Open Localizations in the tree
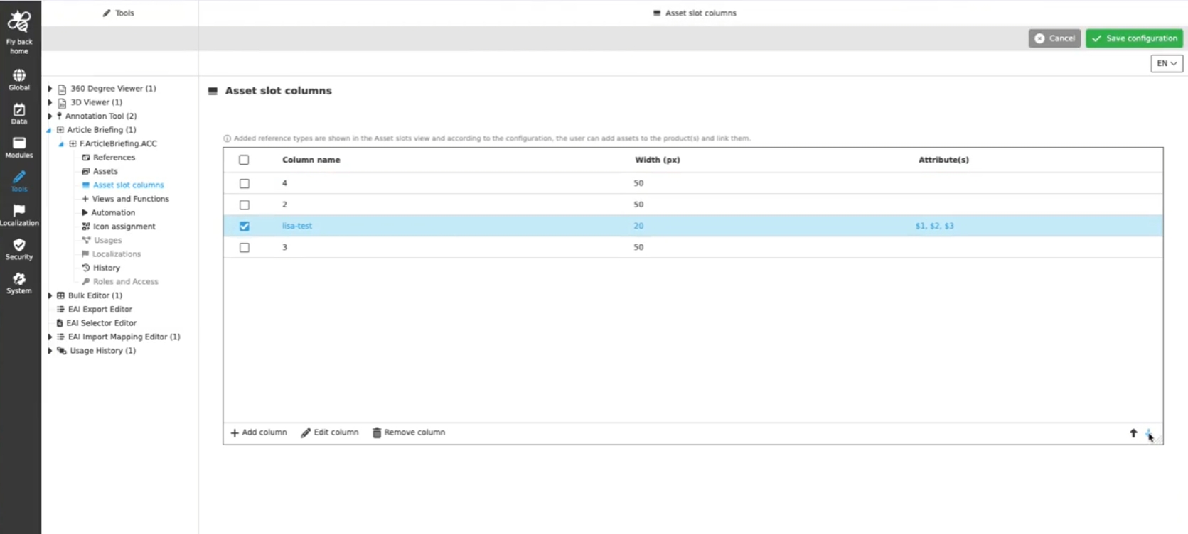This screenshot has height=534, width=1188. 117,254
